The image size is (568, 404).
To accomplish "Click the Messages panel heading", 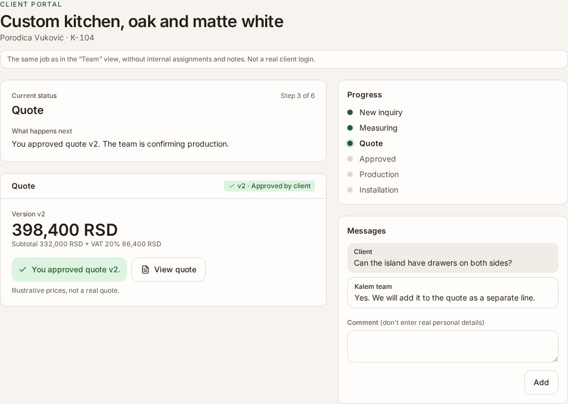I will tap(366, 231).
